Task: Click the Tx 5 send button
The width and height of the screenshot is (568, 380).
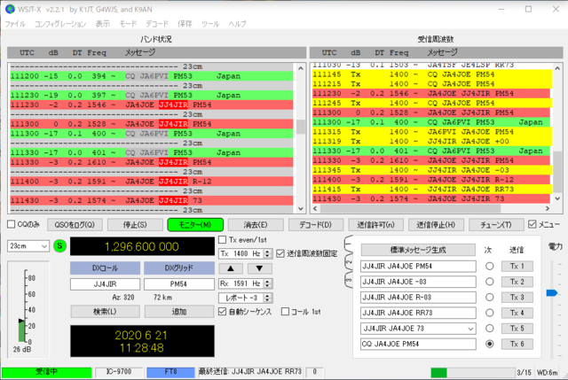Action: (517, 329)
